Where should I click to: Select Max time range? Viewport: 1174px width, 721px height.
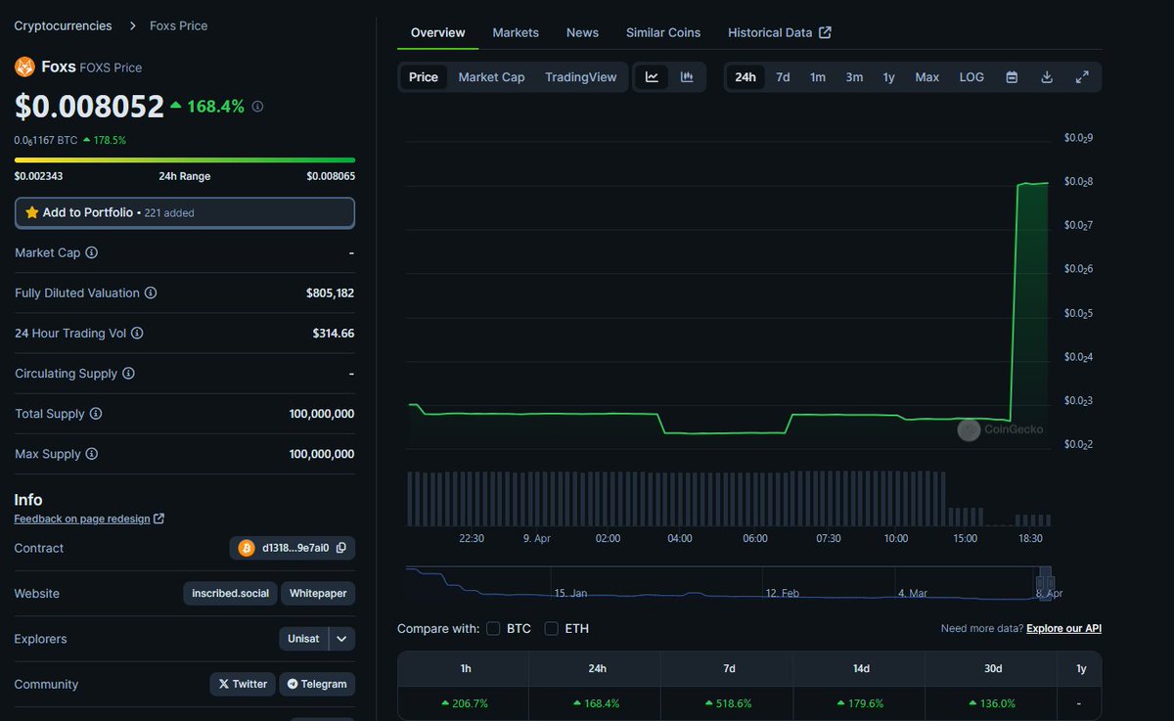[x=926, y=77]
